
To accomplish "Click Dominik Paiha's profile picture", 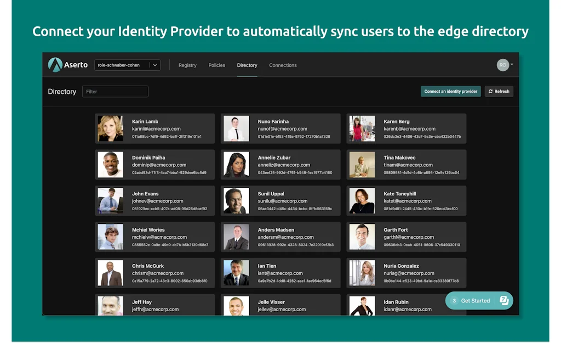I will pos(110,165).
